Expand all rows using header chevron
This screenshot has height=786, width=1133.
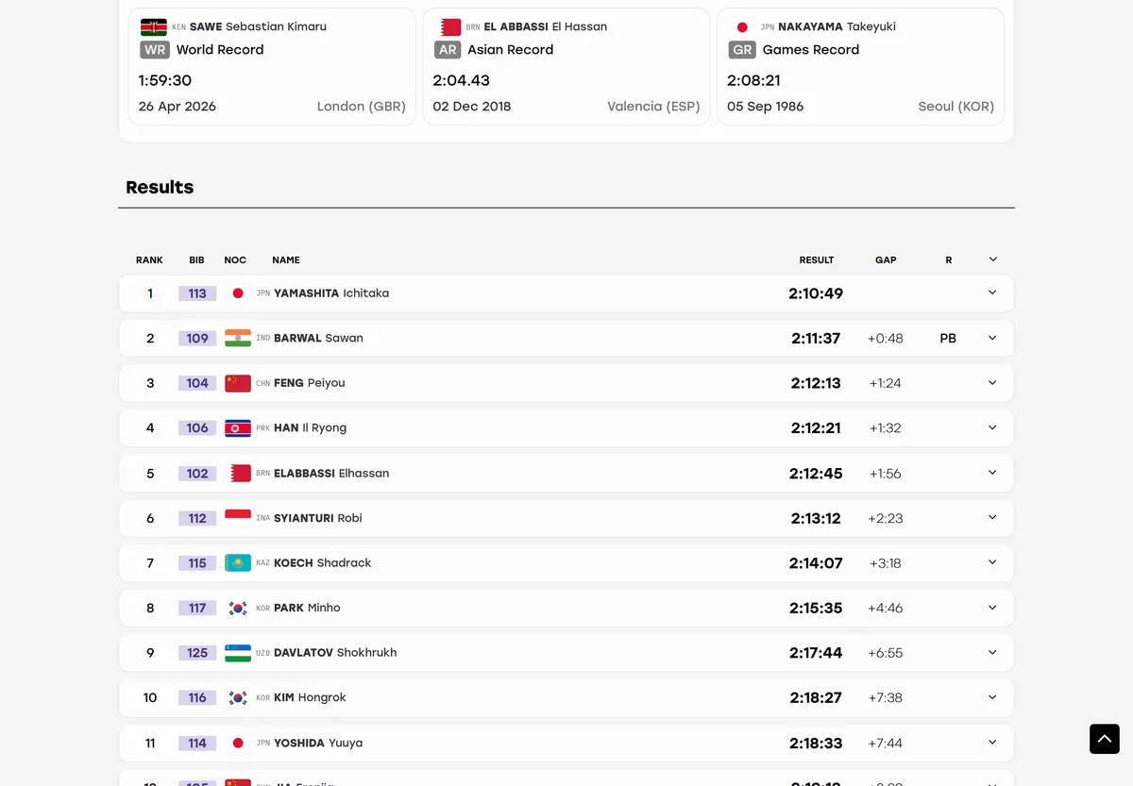point(992,259)
